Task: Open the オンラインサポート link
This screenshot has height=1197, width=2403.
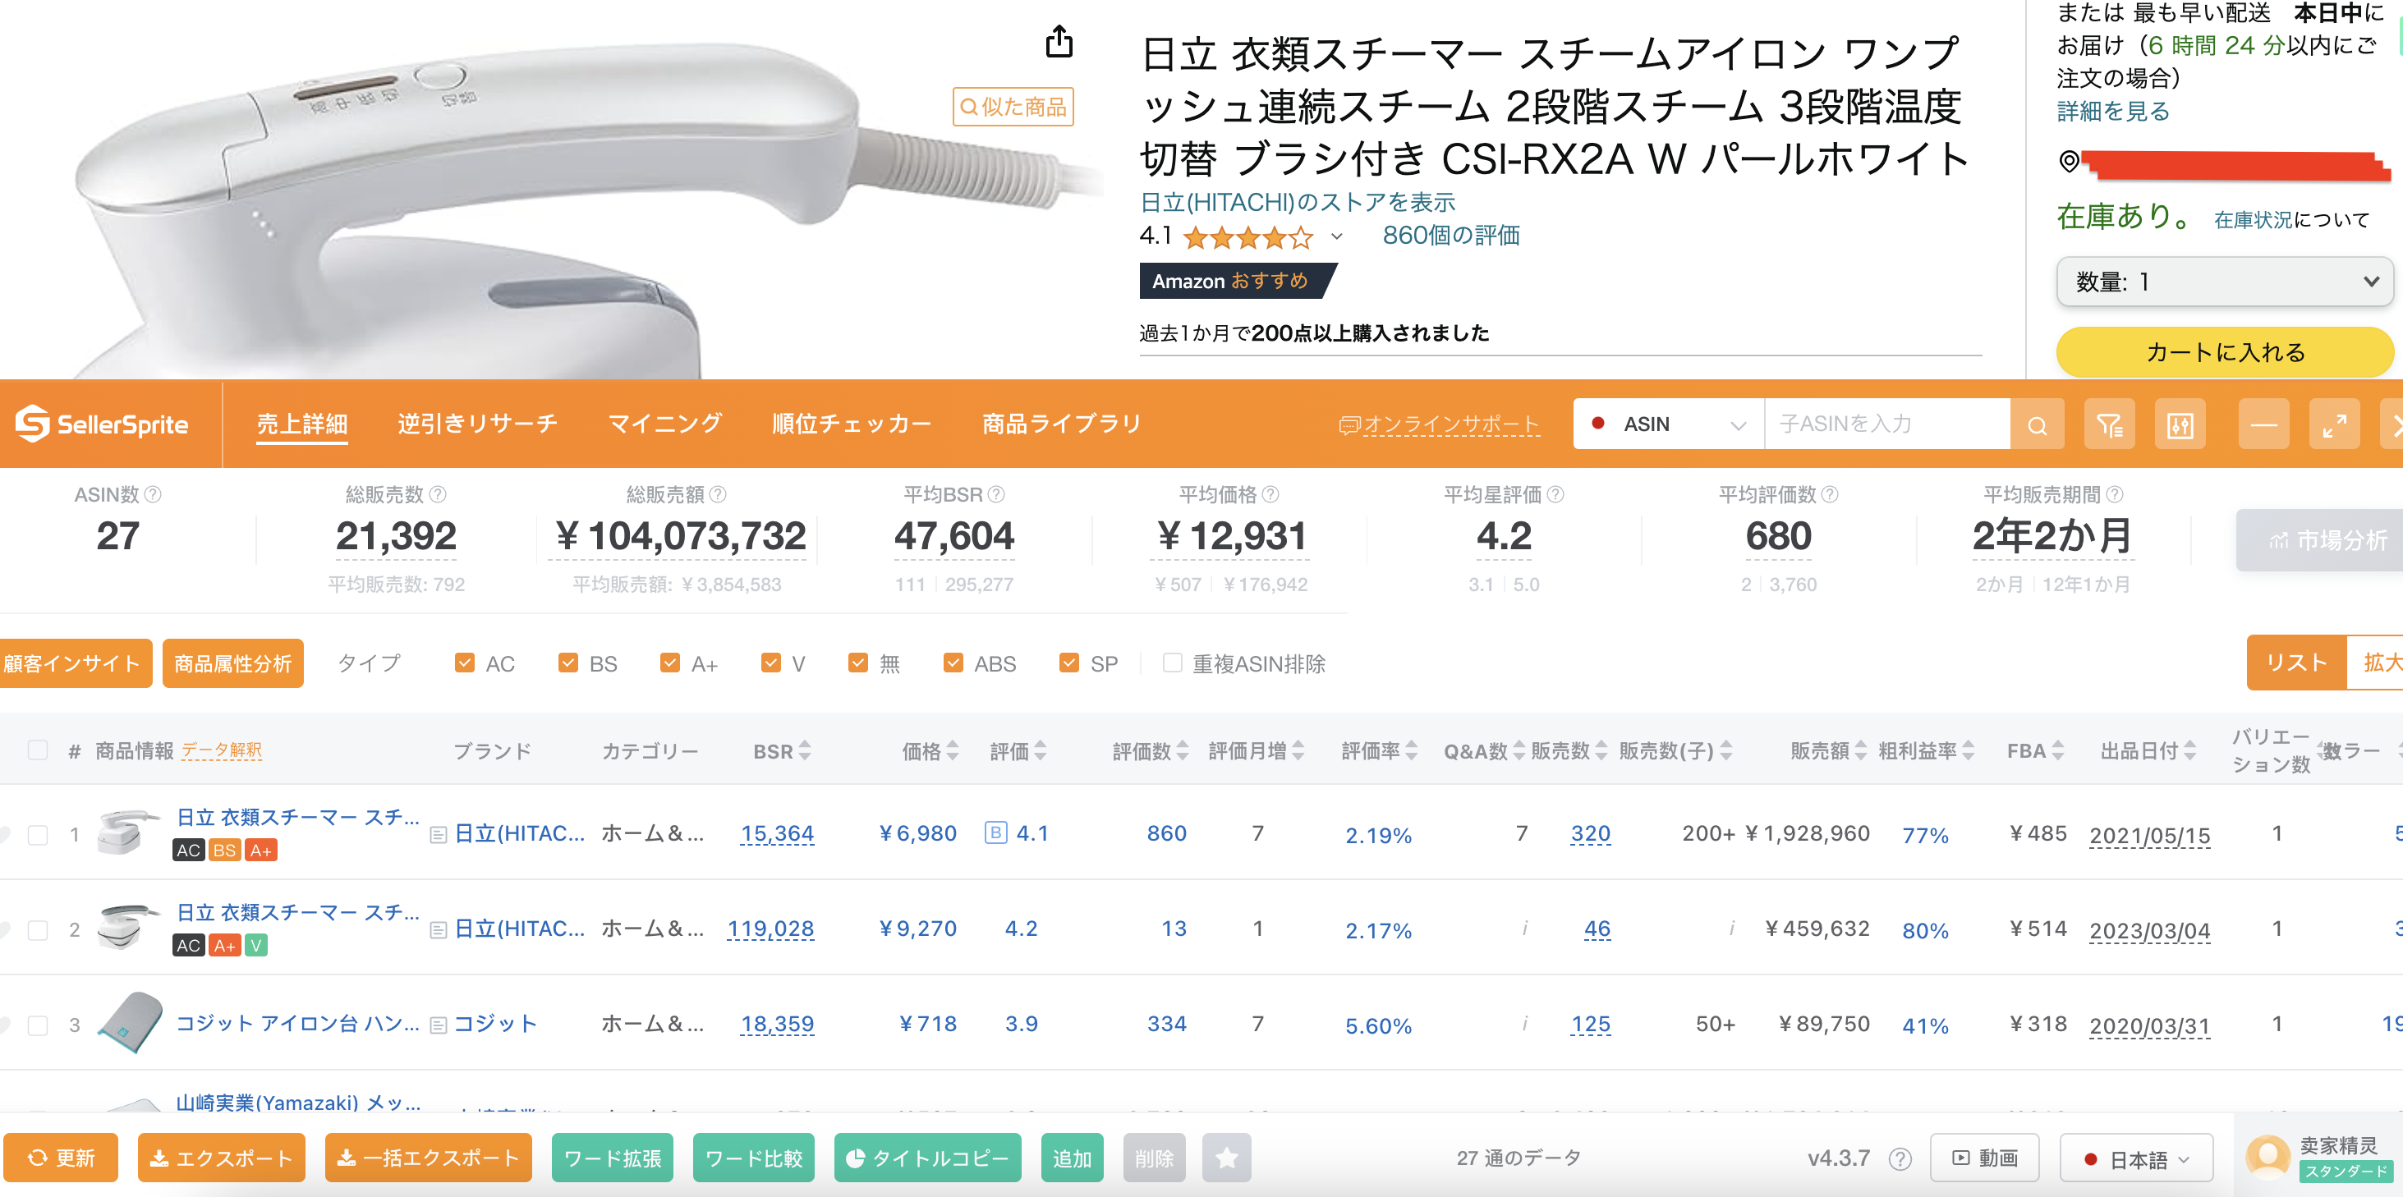Action: [1440, 424]
